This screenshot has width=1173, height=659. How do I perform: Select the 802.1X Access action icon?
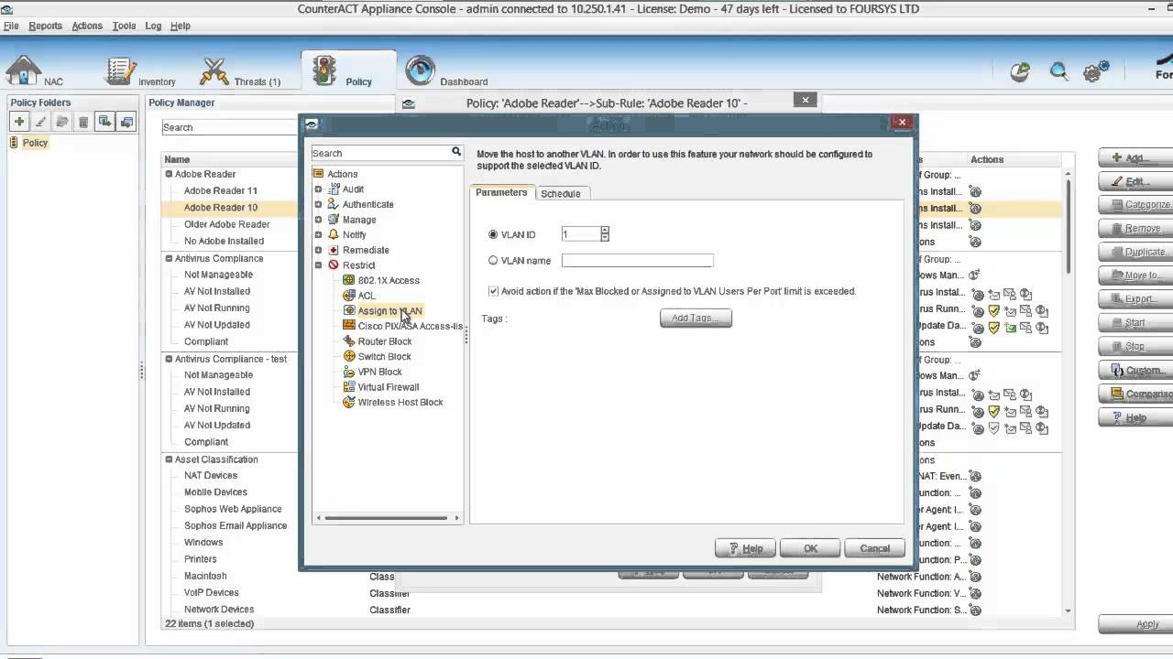[349, 280]
